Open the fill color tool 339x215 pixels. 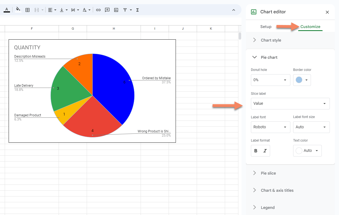18,10
